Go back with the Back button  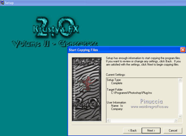tap(132, 130)
